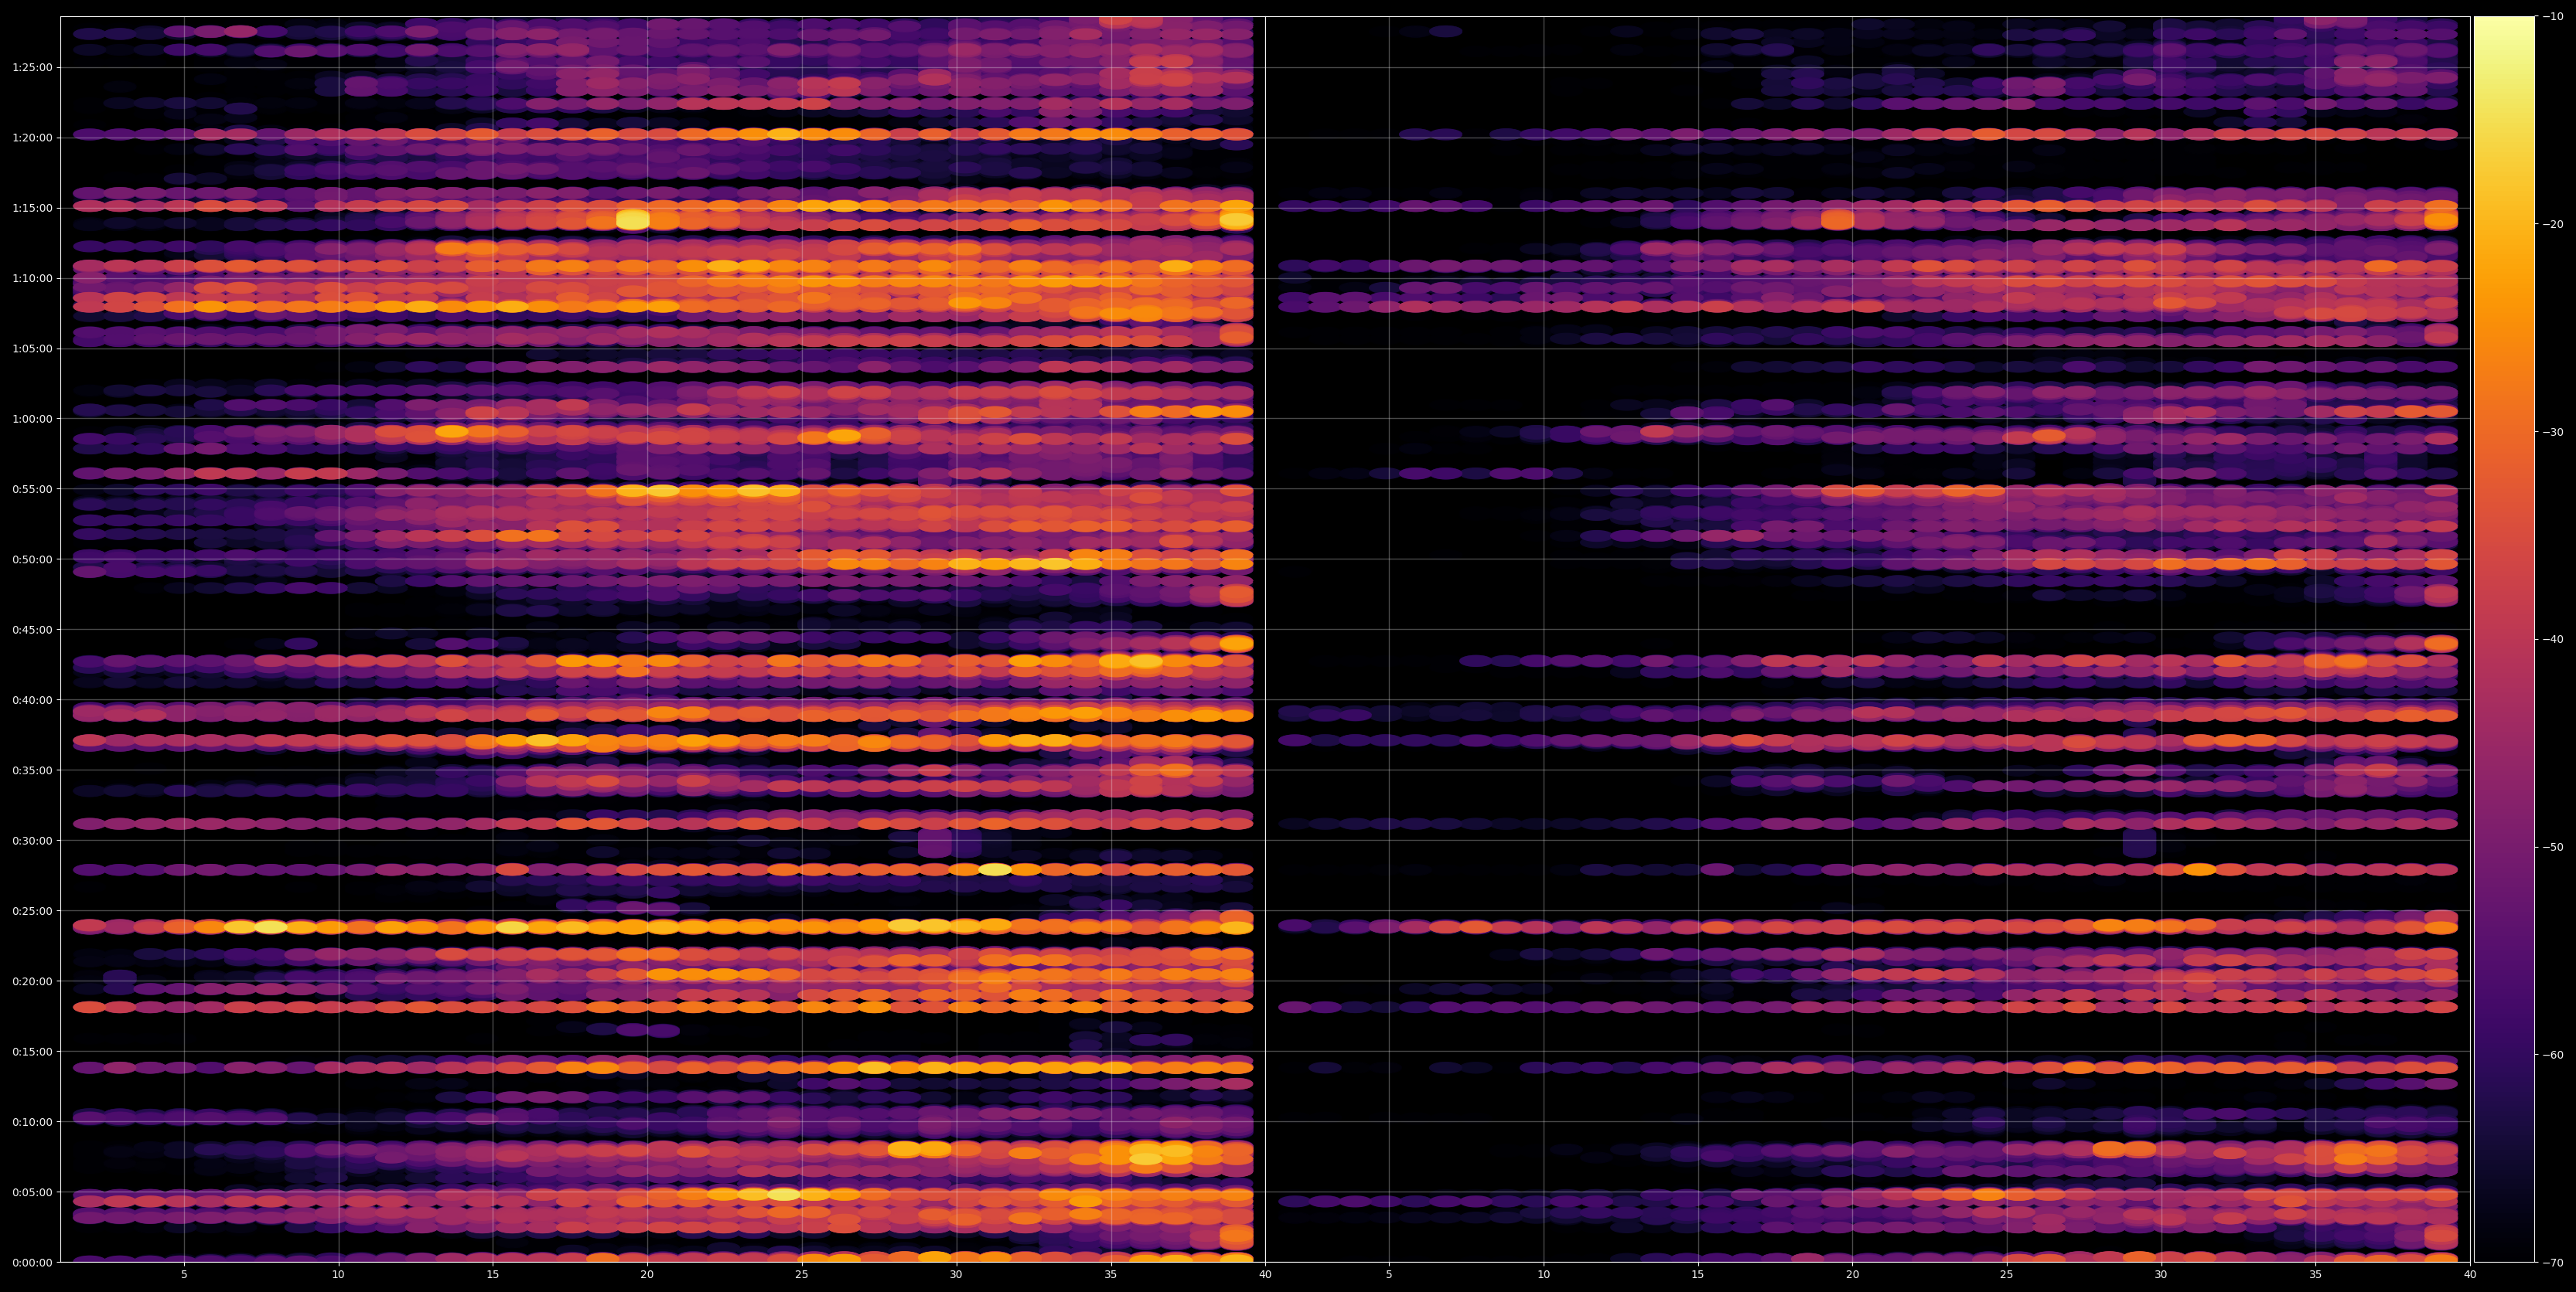Click the −10 colorbar scale label
Image resolution: width=2576 pixels, height=1292 pixels.
pyautogui.click(x=2553, y=16)
